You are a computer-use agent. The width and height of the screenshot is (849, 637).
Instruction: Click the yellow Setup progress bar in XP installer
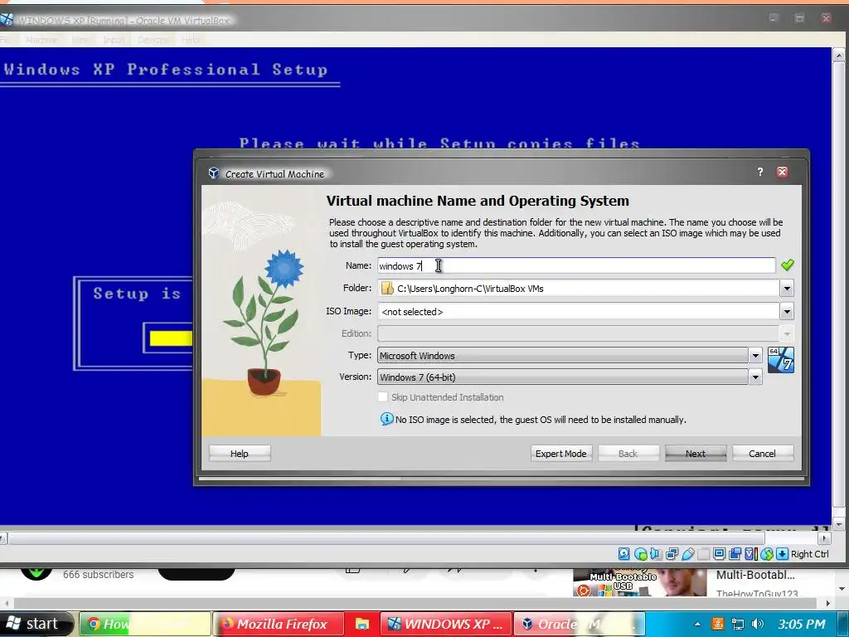click(x=171, y=338)
